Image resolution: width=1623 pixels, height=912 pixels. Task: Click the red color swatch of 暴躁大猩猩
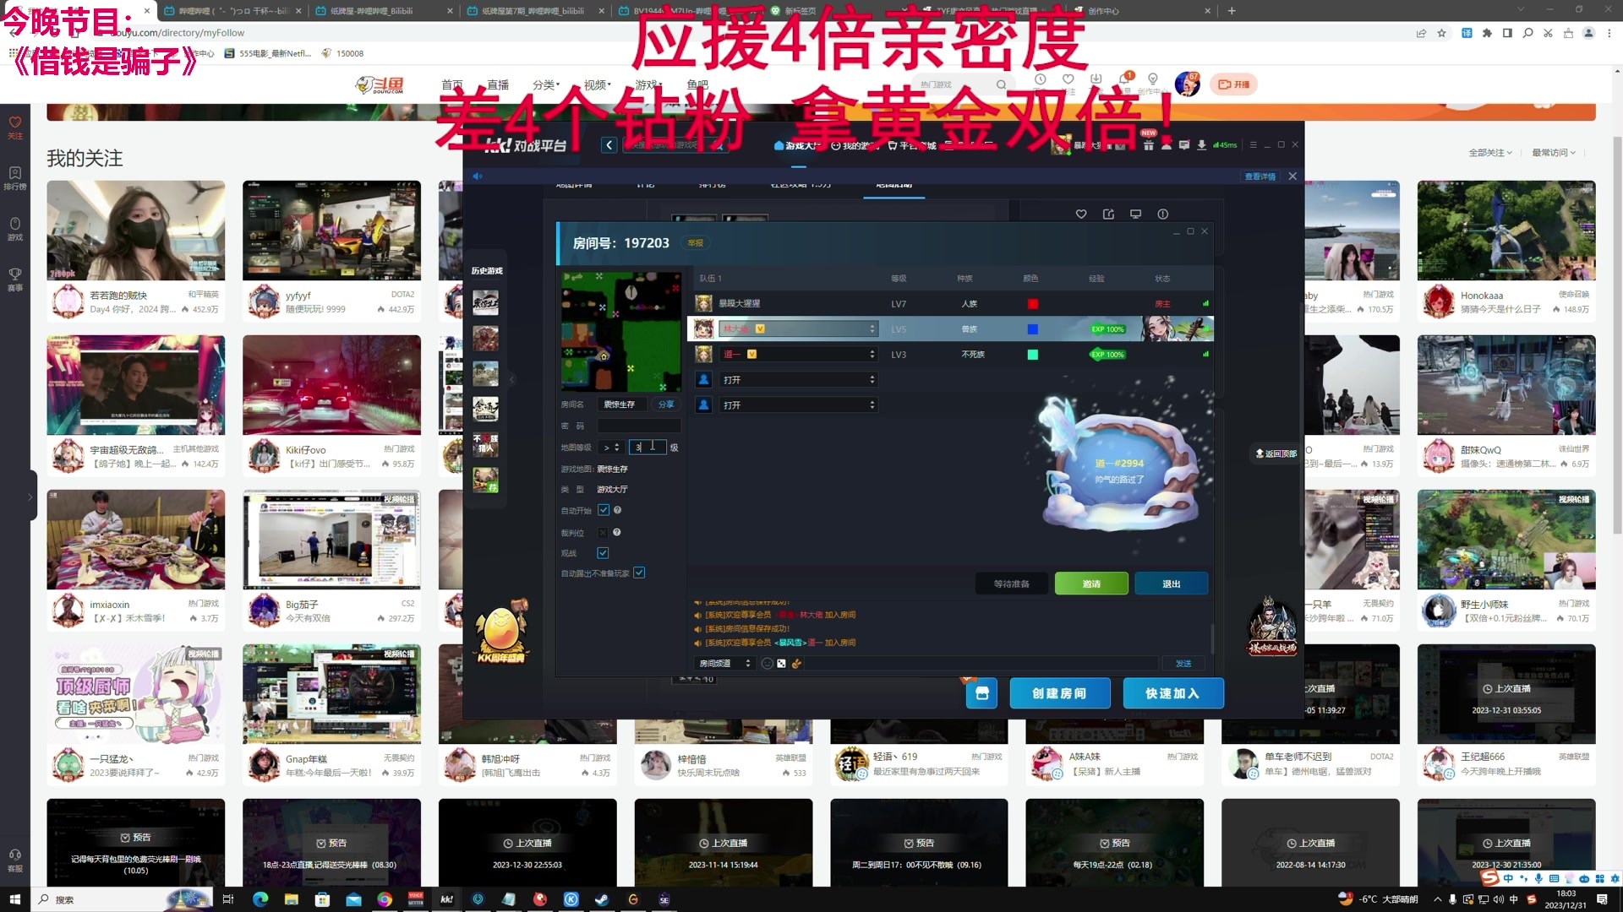[x=1031, y=303]
